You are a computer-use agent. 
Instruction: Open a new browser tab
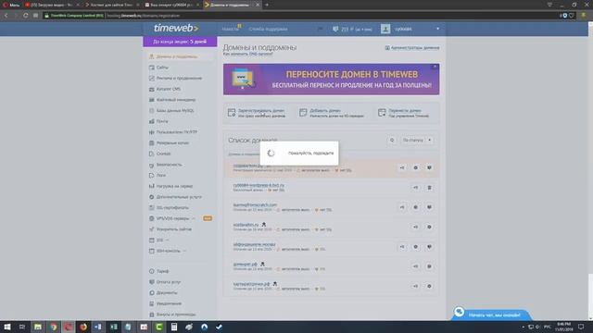tap(267, 5)
